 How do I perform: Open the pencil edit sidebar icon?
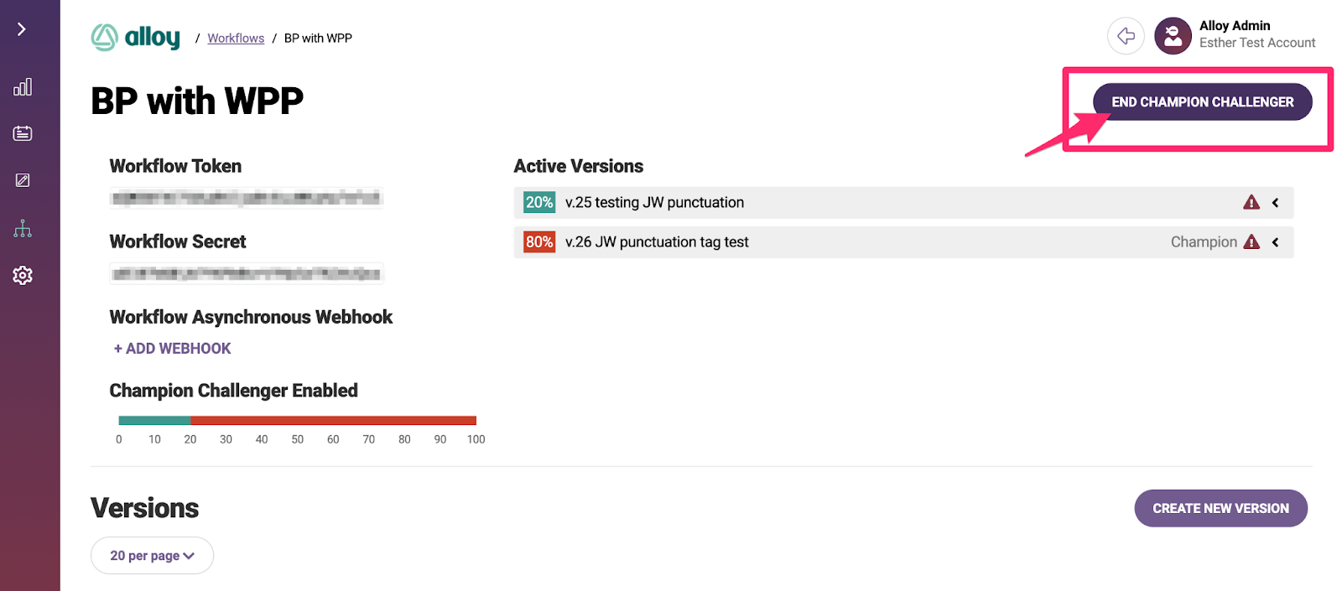click(23, 180)
